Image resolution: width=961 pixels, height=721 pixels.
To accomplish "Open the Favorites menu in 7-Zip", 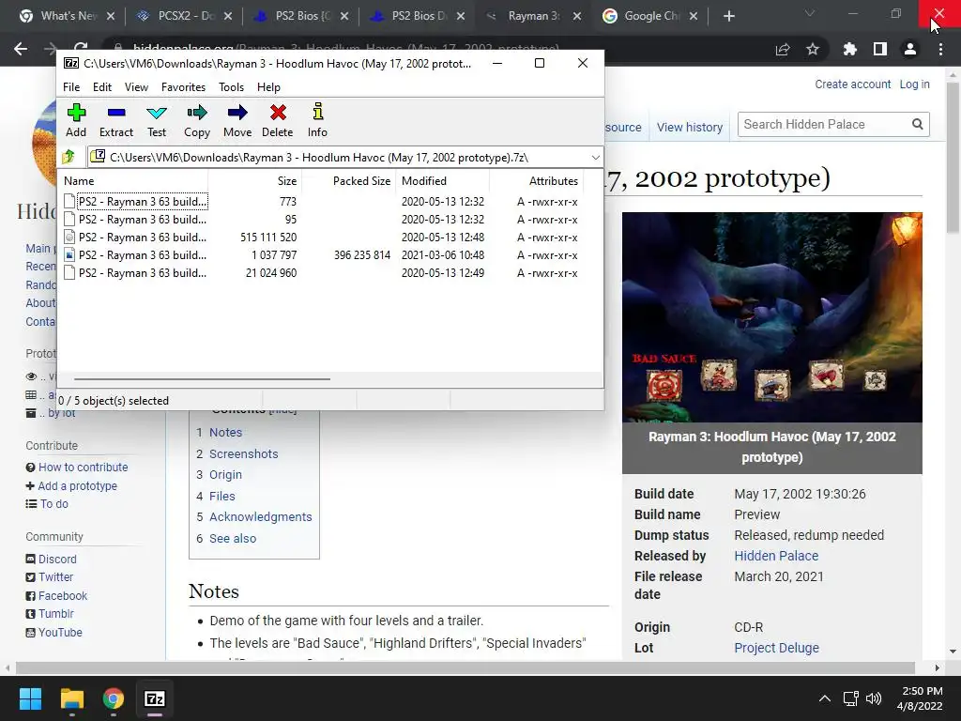I will 183,87.
